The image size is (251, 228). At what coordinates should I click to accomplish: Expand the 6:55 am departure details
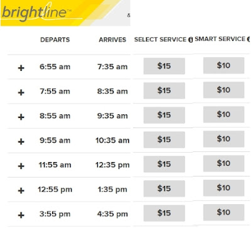21,68
